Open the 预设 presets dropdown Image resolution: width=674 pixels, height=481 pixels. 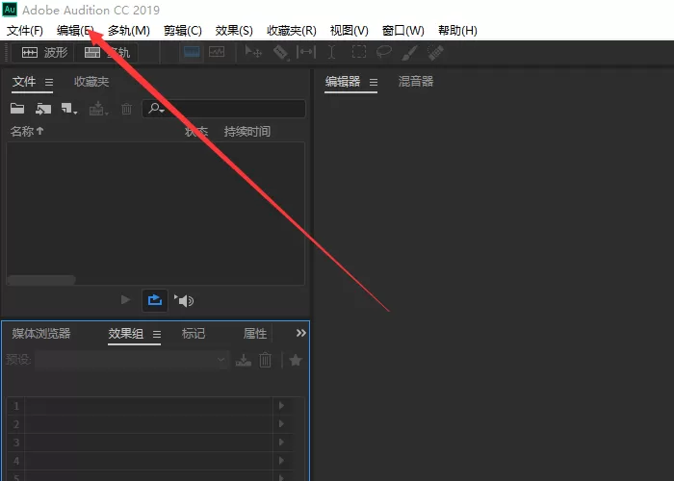pyautogui.click(x=132, y=360)
